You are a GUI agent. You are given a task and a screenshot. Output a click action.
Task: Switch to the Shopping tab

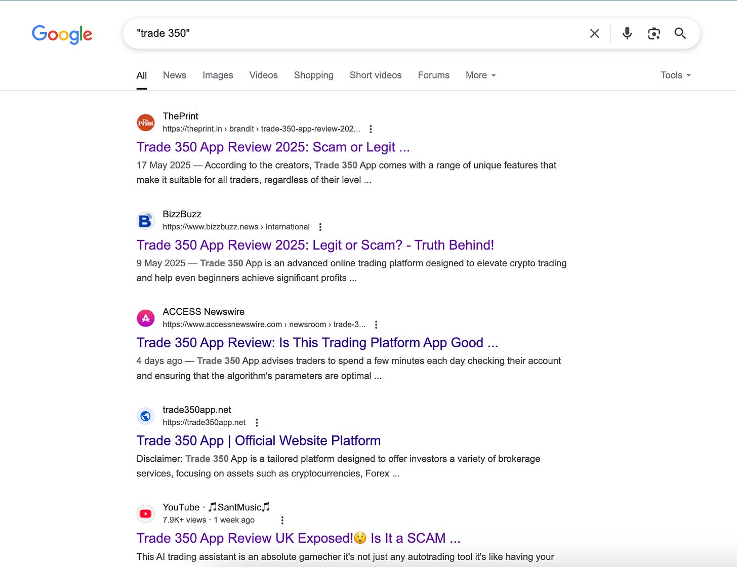pyautogui.click(x=314, y=75)
